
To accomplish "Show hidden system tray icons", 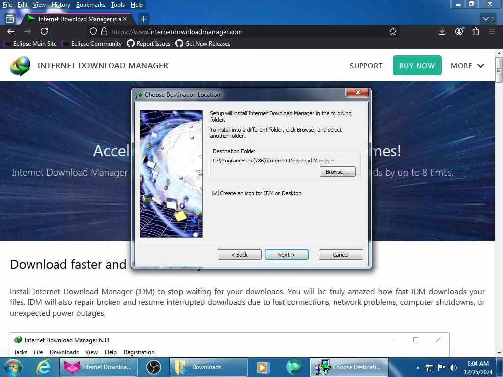I will [x=418, y=368].
